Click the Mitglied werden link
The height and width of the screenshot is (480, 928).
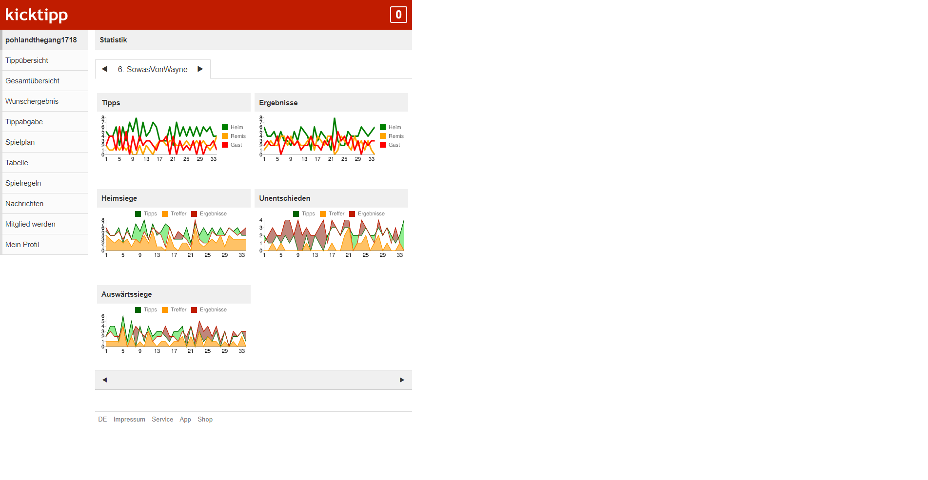coord(30,224)
